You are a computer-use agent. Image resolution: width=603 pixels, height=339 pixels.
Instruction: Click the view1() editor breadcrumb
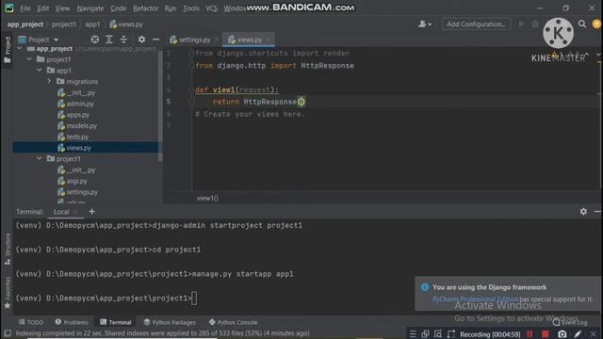click(x=207, y=199)
